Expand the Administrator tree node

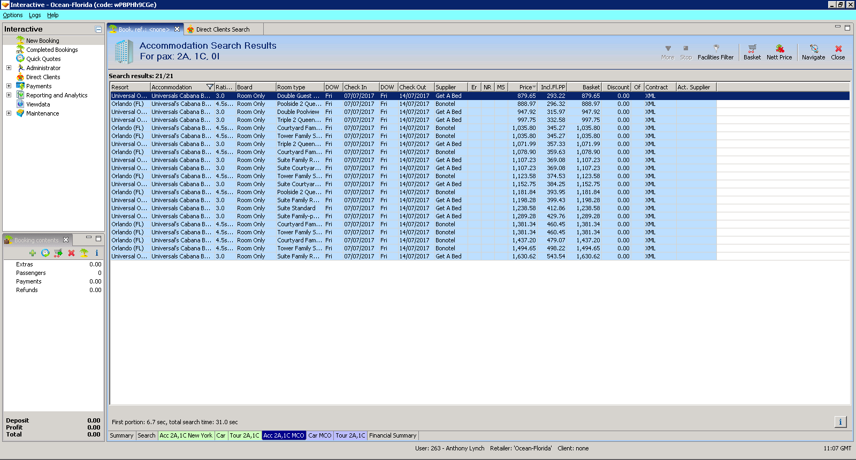click(9, 68)
